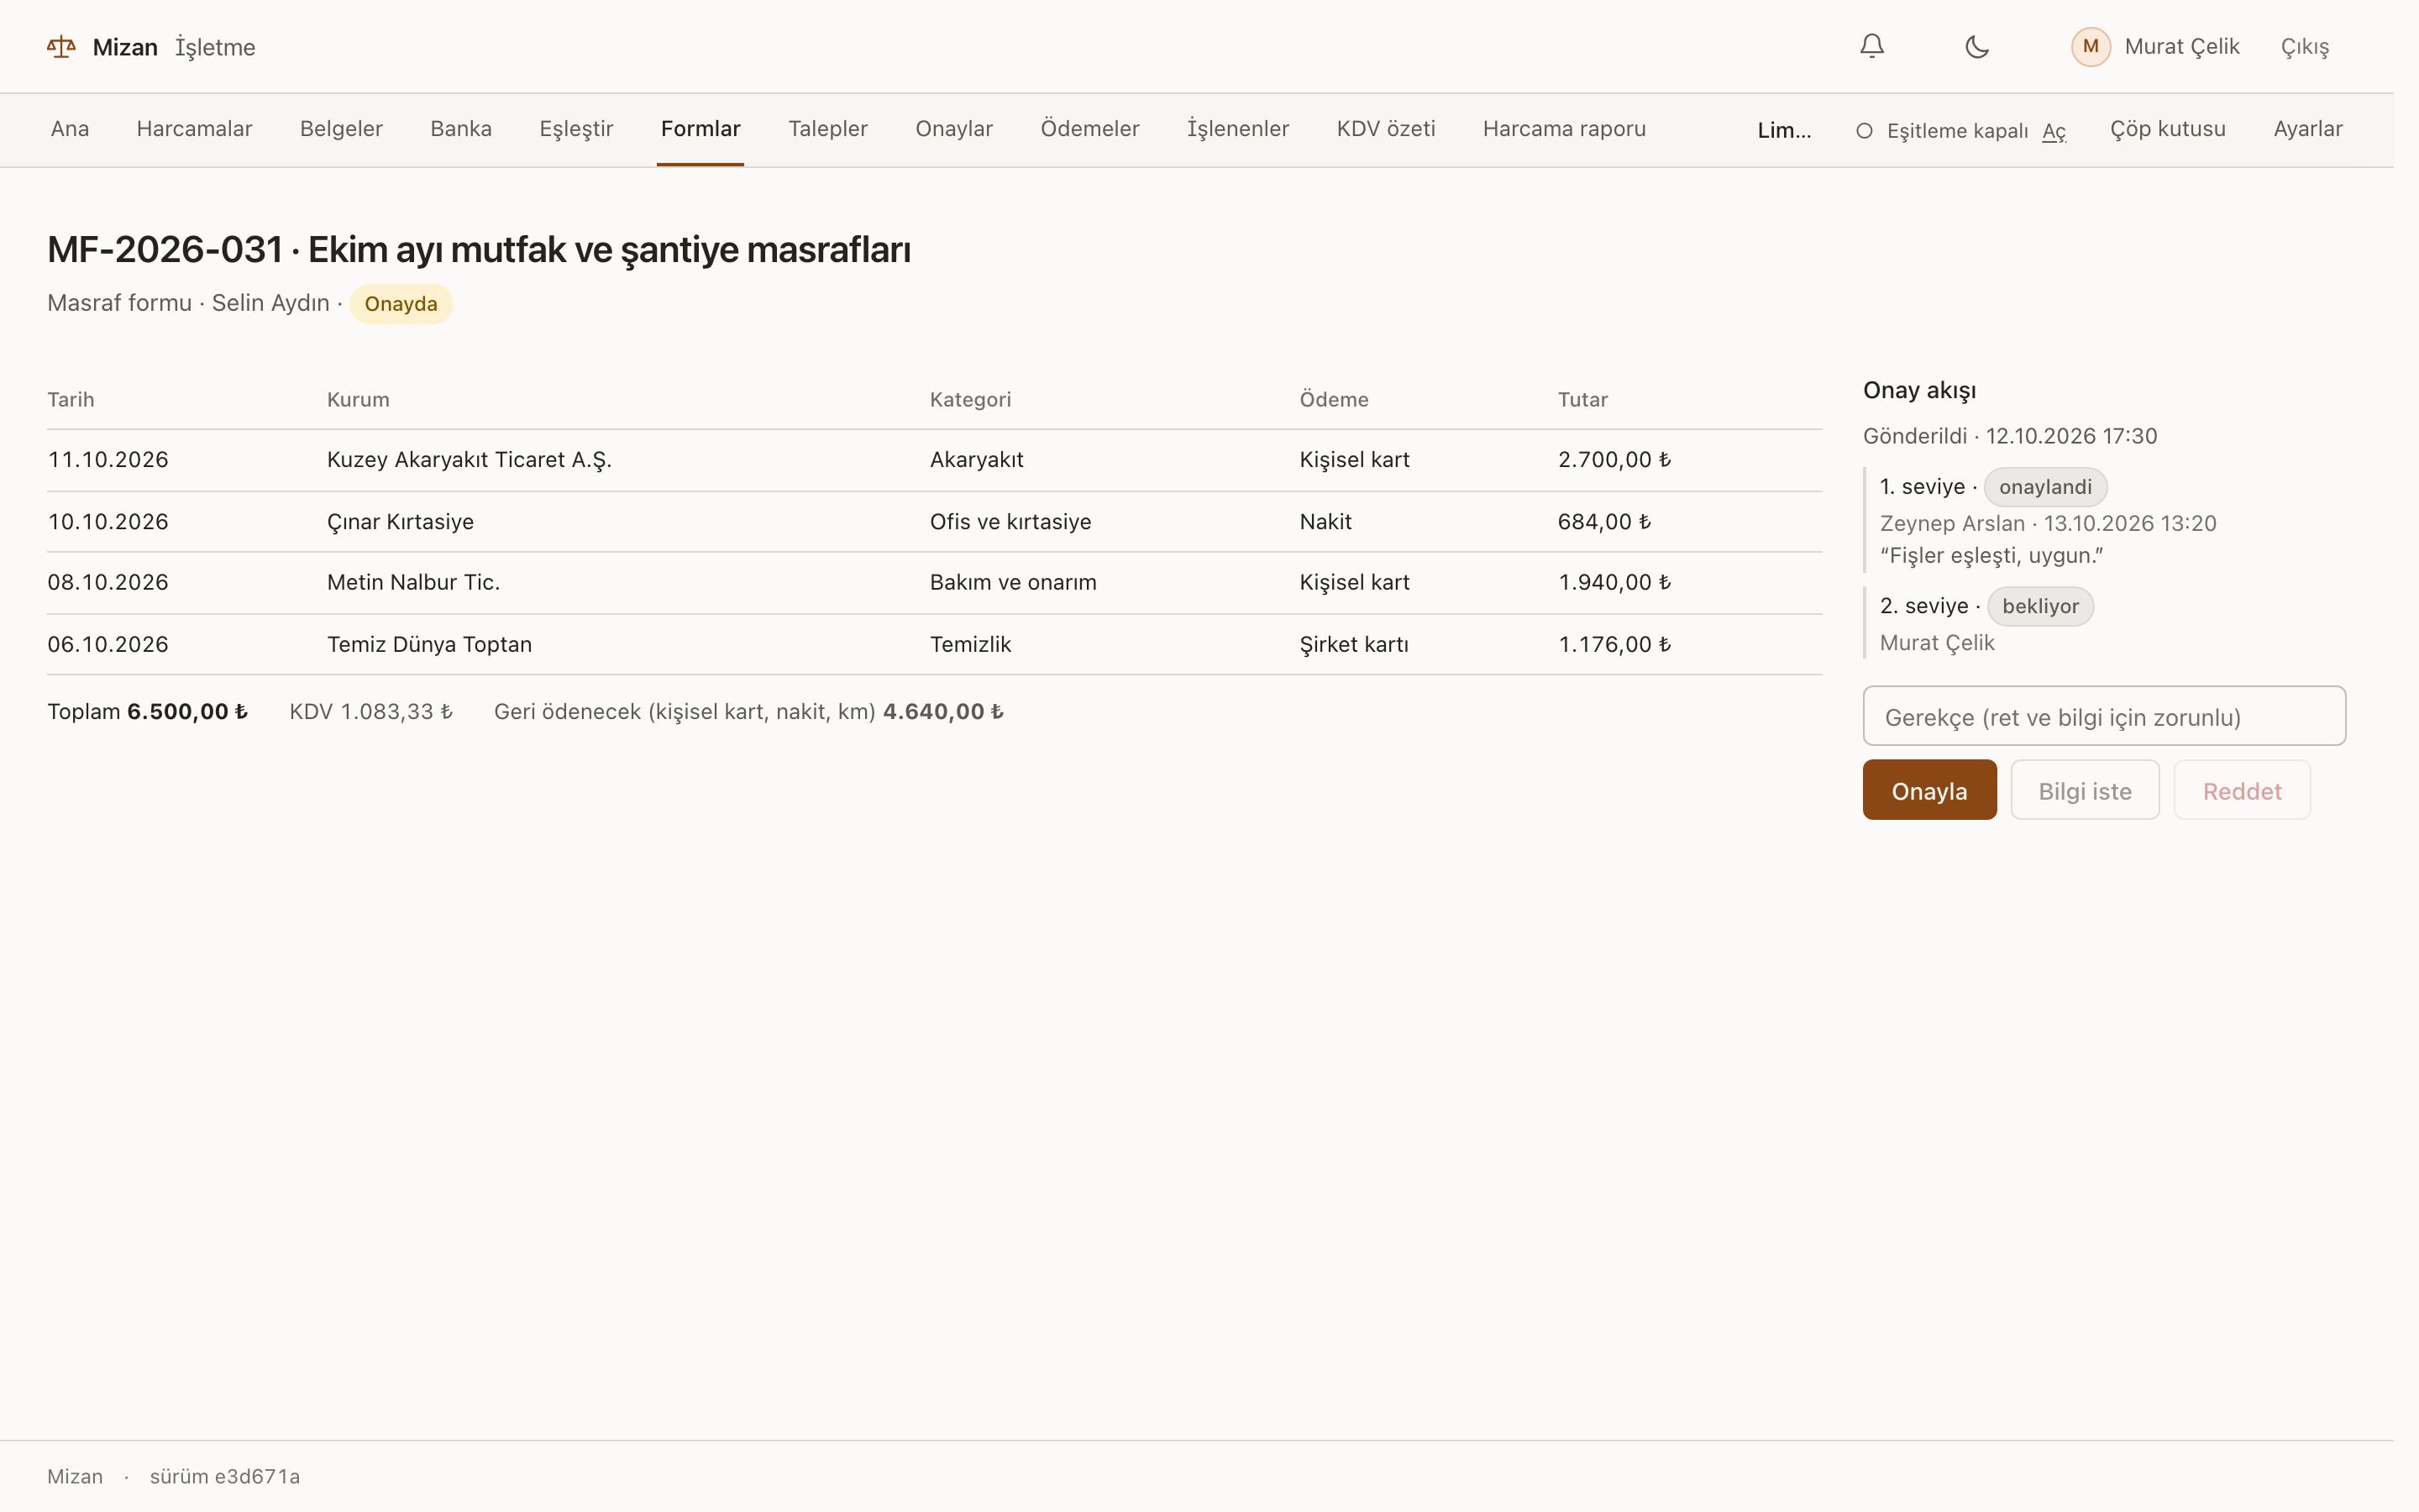Select the Temiz Dünya Toptan entry
Screen dimensions: 2419x1512
pos(934,645)
